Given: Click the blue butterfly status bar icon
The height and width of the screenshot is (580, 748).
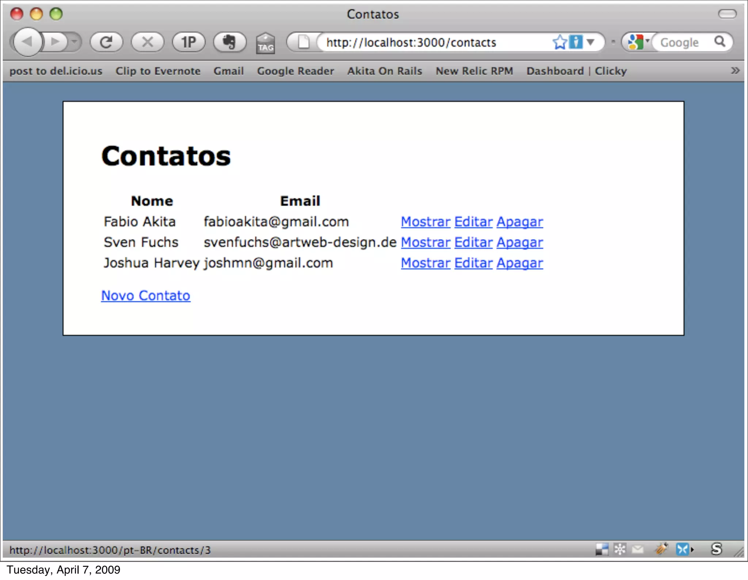Looking at the screenshot, I should 682,549.
